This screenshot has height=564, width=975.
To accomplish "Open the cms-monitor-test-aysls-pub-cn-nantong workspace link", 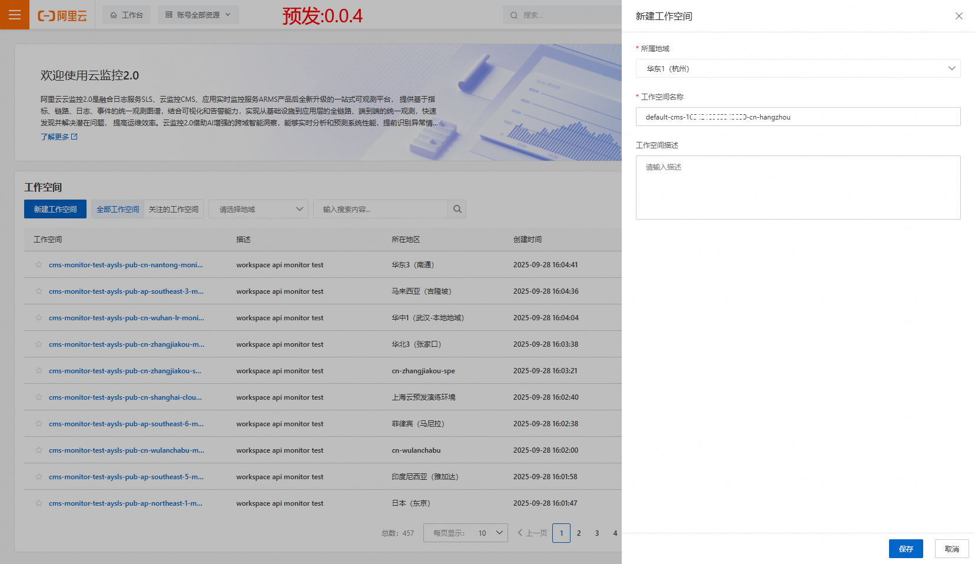I will tap(126, 265).
